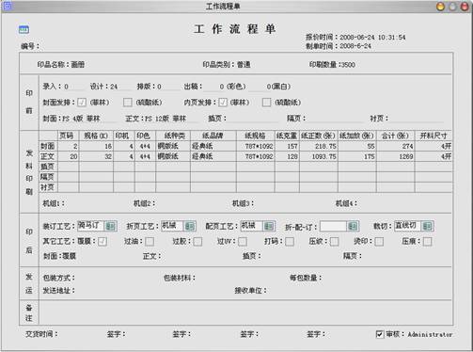Open the 折-配-订 picker button
This screenshot has width=473, height=352.
pyautogui.click(x=353, y=226)
